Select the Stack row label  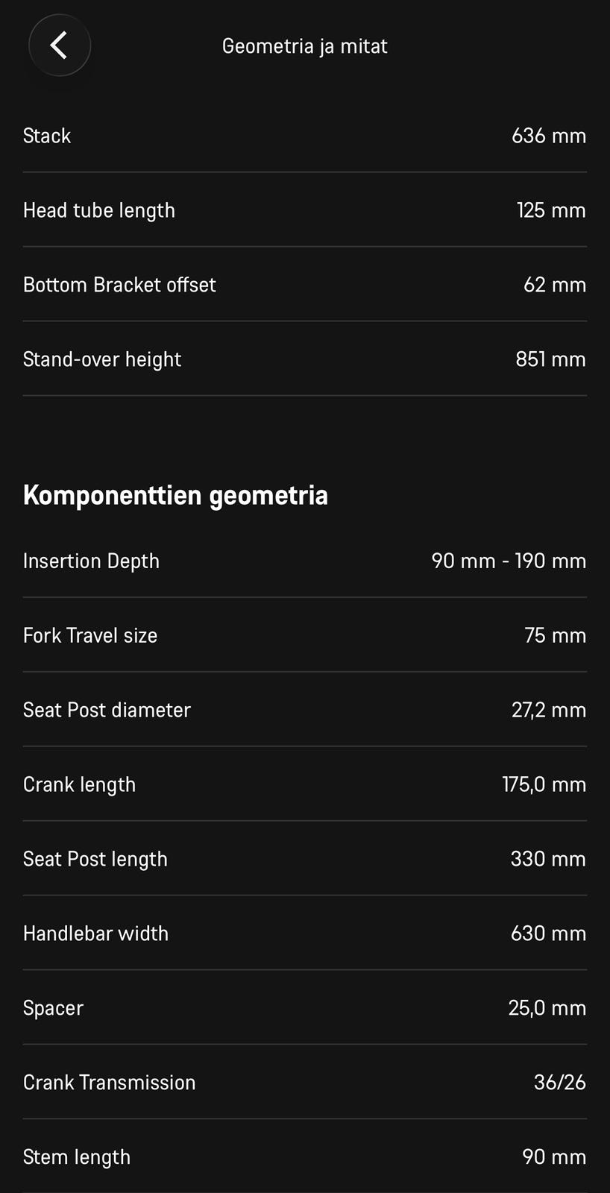tap(47, 136)
